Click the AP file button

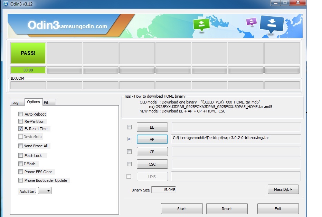[x=152, y=139]
